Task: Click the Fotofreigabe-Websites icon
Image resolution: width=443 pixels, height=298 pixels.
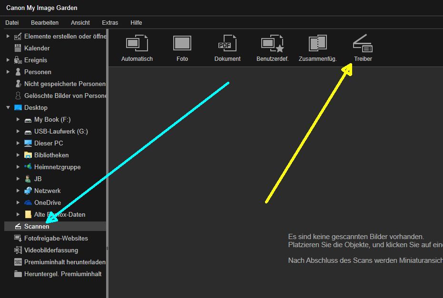Action: point(18,238)
